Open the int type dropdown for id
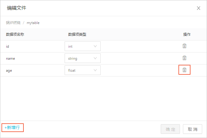Image resolution: width=207 pixels, height=138 pixels. 83,46
